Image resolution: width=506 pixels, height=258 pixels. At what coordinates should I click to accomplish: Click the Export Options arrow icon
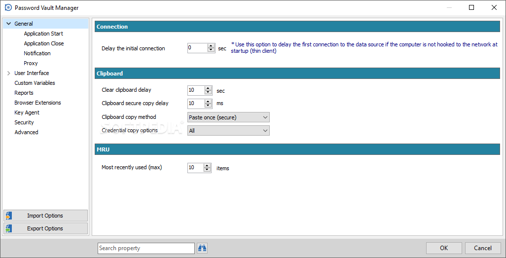point(8,228)
